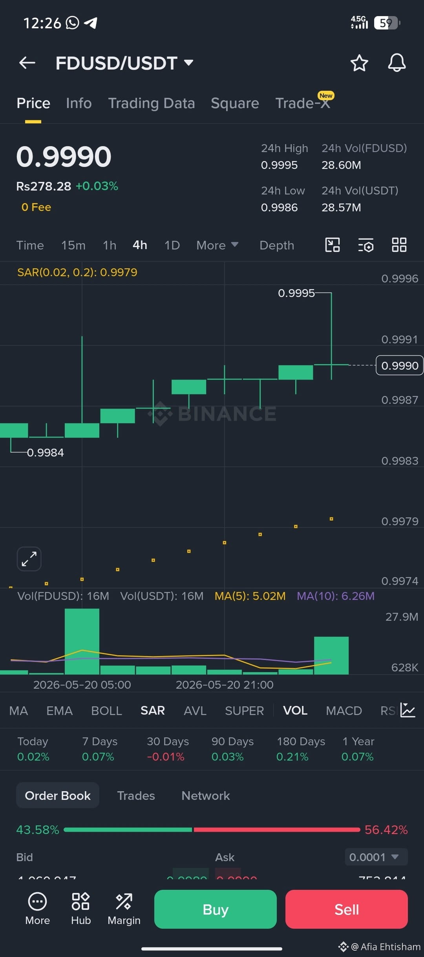Tap the 24h Low value 0.9986
This screenshot has height=957, width=424.
280,207
